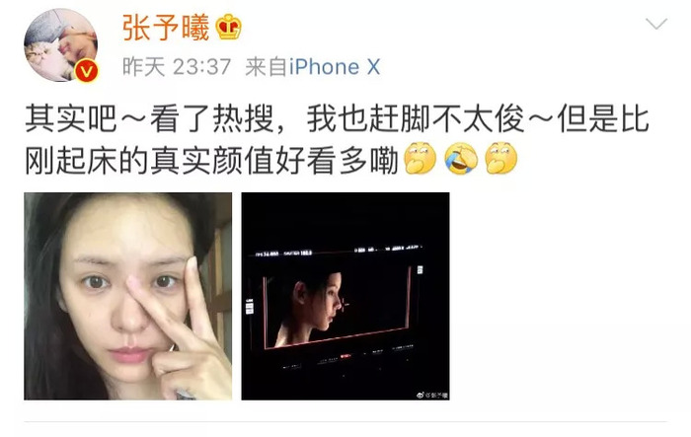
Task: Click the divider line below photos
Action: [x=345, y=421]
